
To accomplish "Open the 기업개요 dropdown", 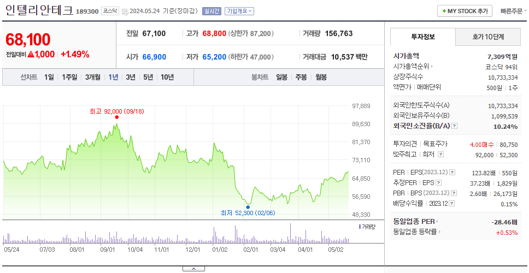I will (x=239, y=11).
